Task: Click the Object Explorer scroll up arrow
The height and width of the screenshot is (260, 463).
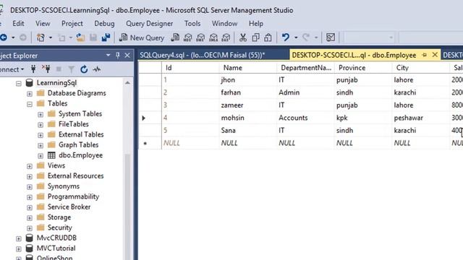Action: [x=127, y=83]
